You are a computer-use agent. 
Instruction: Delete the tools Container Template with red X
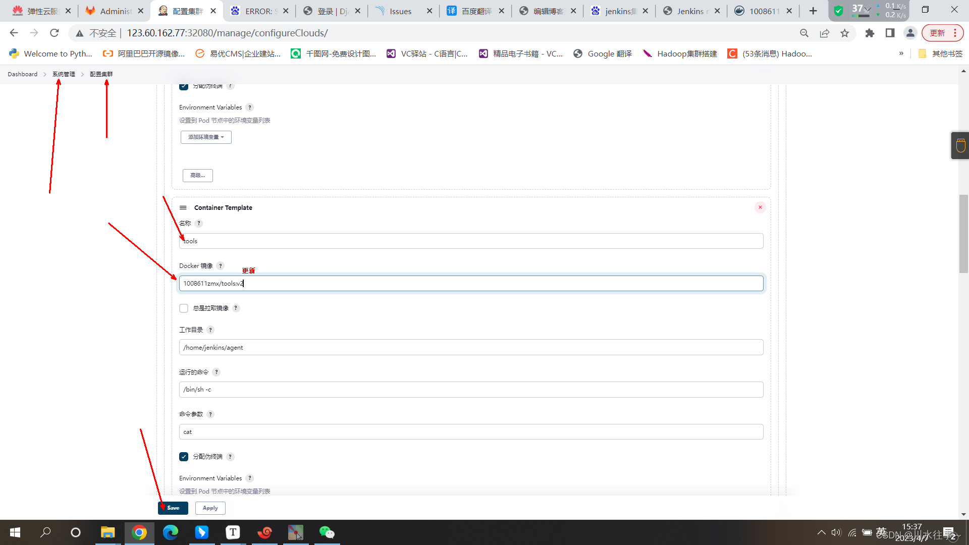(x=760, y=207)
